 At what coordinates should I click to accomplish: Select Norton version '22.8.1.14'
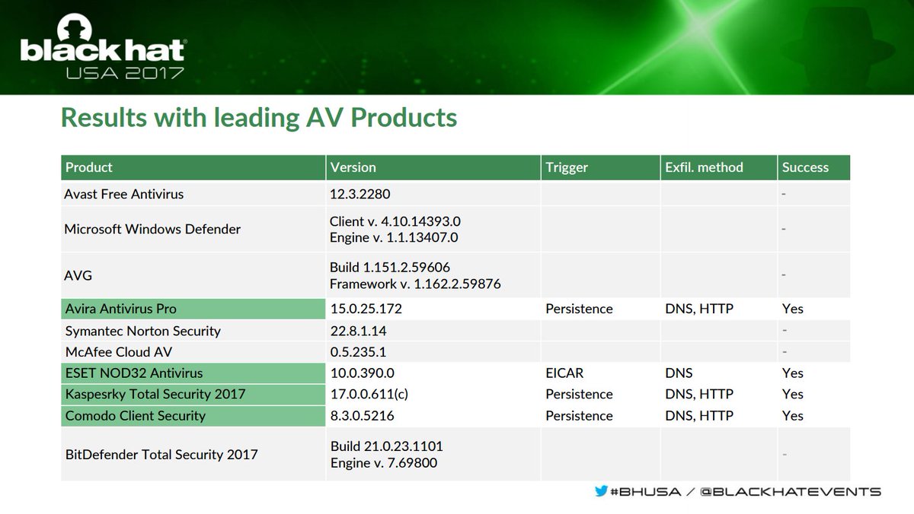(x=360, y=331)
